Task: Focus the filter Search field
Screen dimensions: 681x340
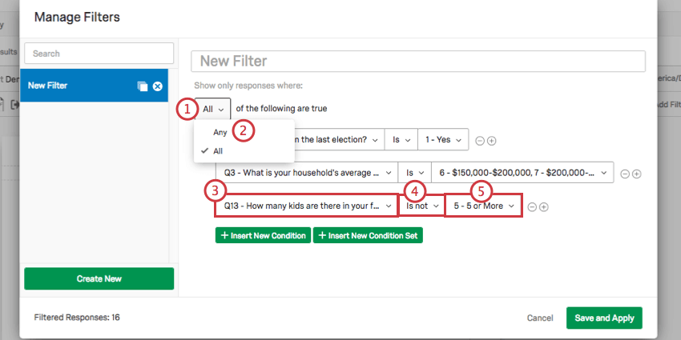Action: [x=99, y=54]
